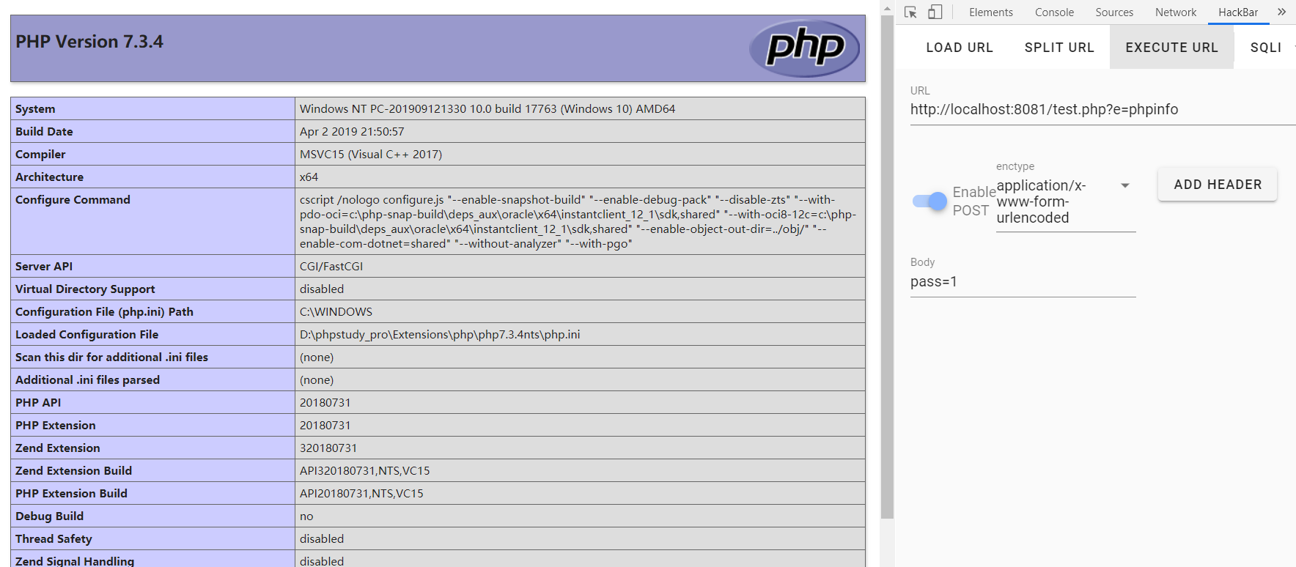Image resolution: width=1296 pixels, height=567 pixels.
Task: Click the 'System' row label
Action: coord(35,109)
